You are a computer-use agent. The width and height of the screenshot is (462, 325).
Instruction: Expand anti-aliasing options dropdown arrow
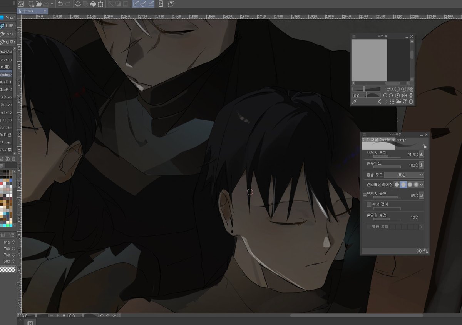(x=422, y=185)
